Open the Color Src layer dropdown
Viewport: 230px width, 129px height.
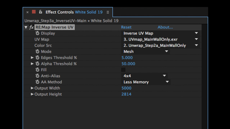161,46
